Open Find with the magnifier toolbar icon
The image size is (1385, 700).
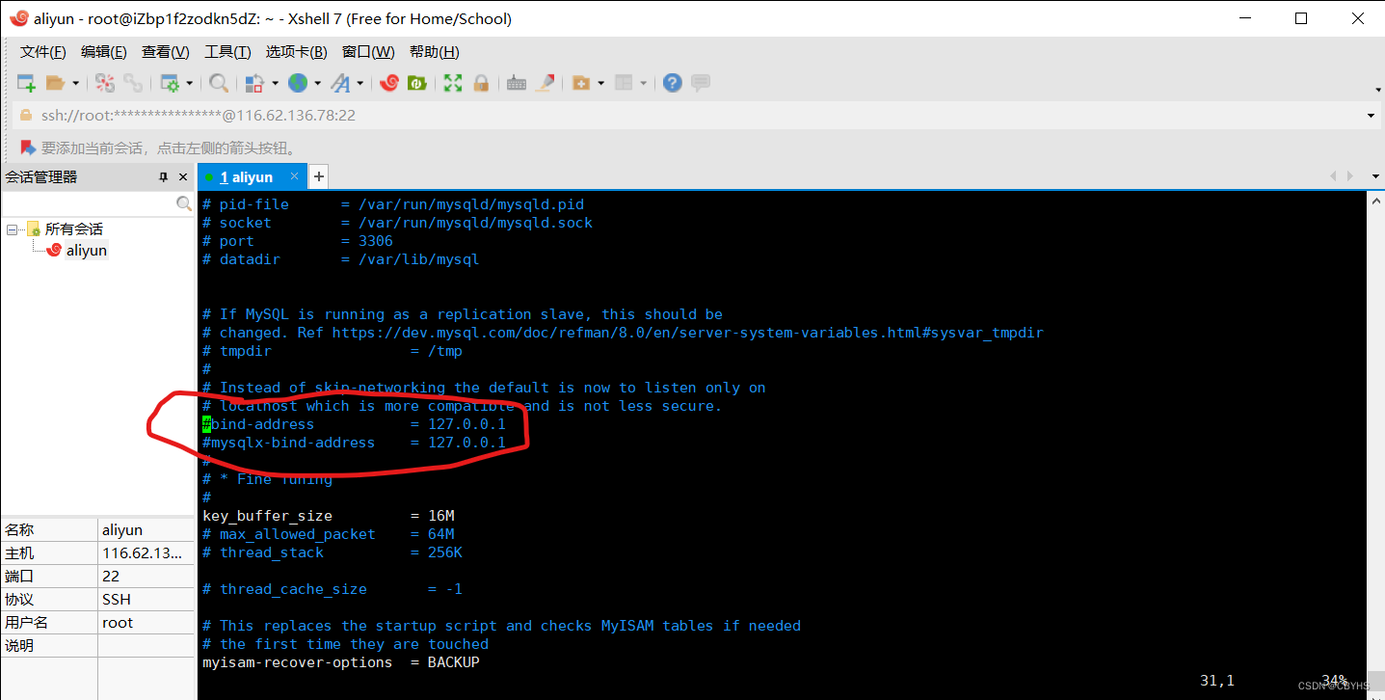tap(218, 83)
